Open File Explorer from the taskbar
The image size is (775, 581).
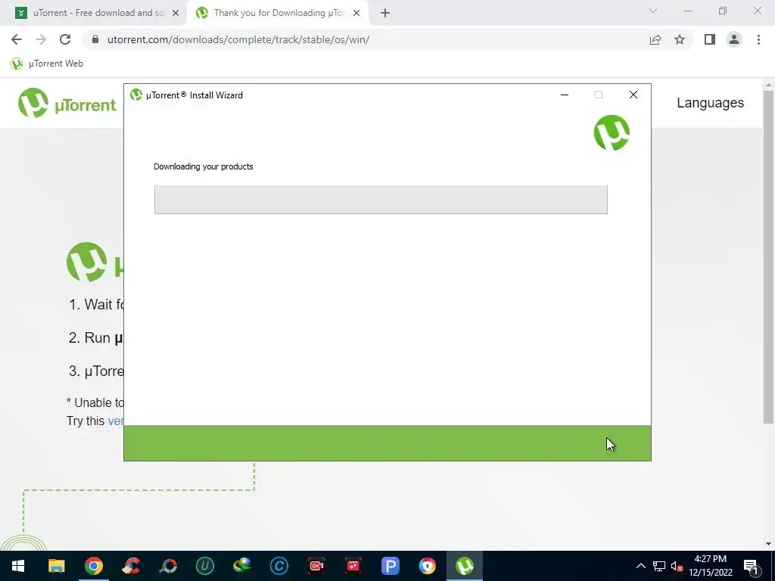56,566
